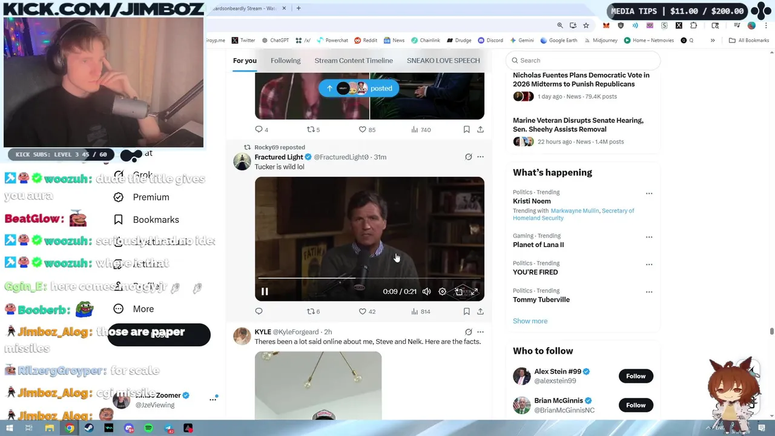
Task: Bookmark the post with 85 likes
Action: tap(466, 130)
